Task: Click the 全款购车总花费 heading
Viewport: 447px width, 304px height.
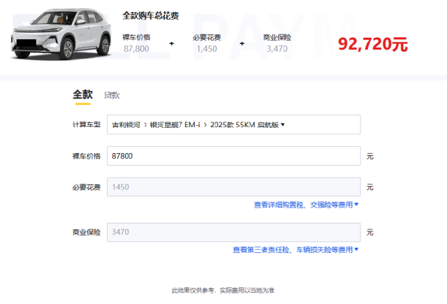Action: [x=150, y=15]
